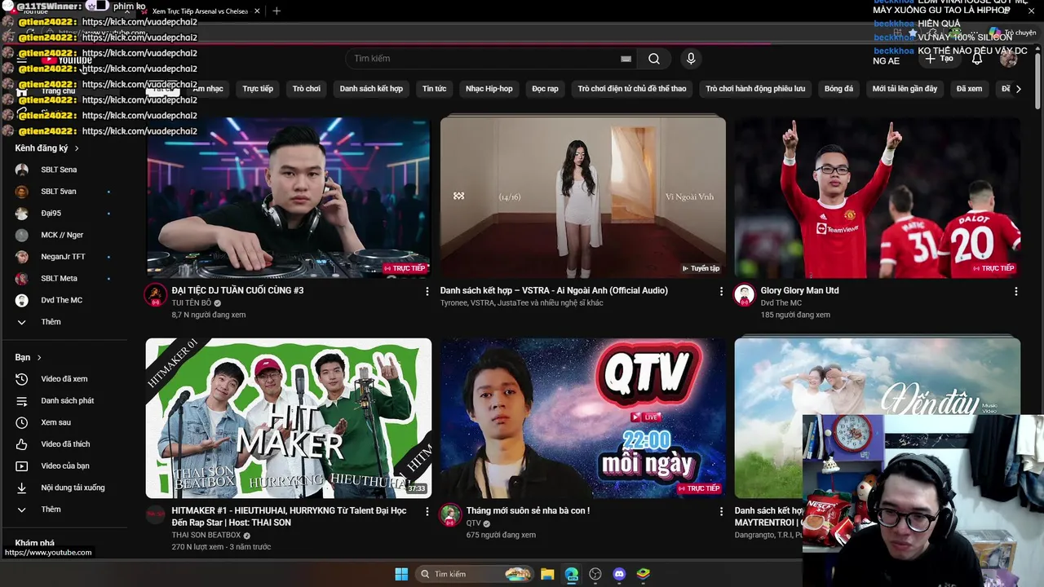This screenshot has height=587, width=1044.
Task: Select the Đọc rap filter chip
Action: pyautogui.click(x=545, y=89)
